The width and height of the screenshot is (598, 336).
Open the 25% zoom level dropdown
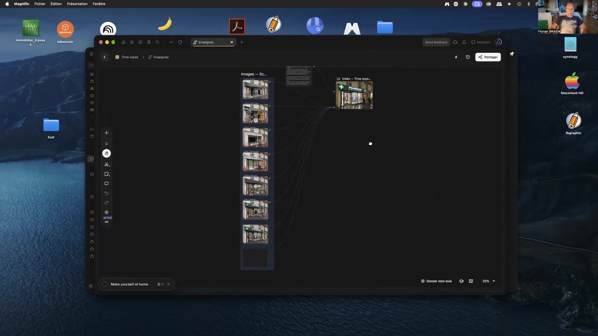click(489, 281)
